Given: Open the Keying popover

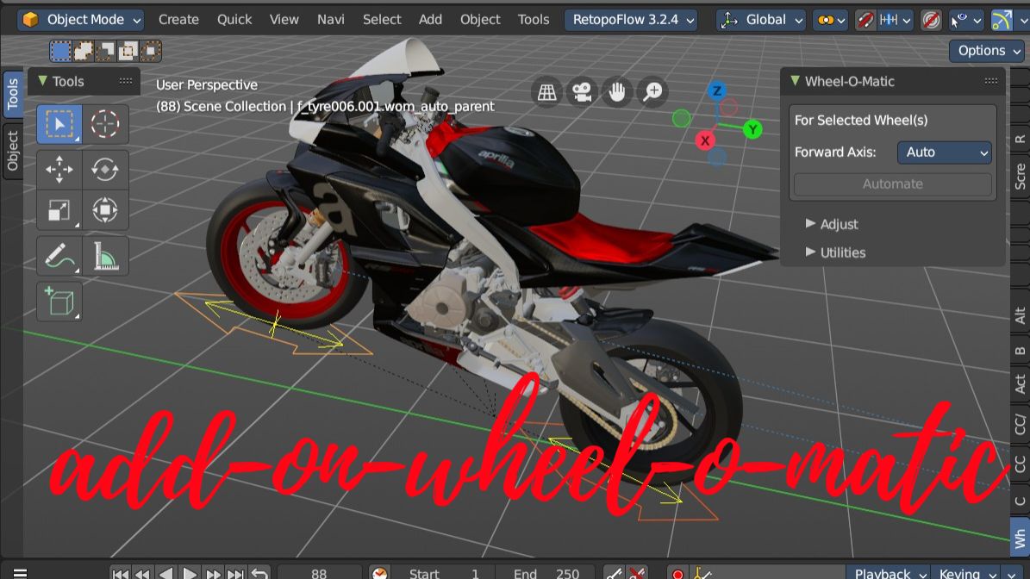Looking at the screenshot, I should click(967, 573).
